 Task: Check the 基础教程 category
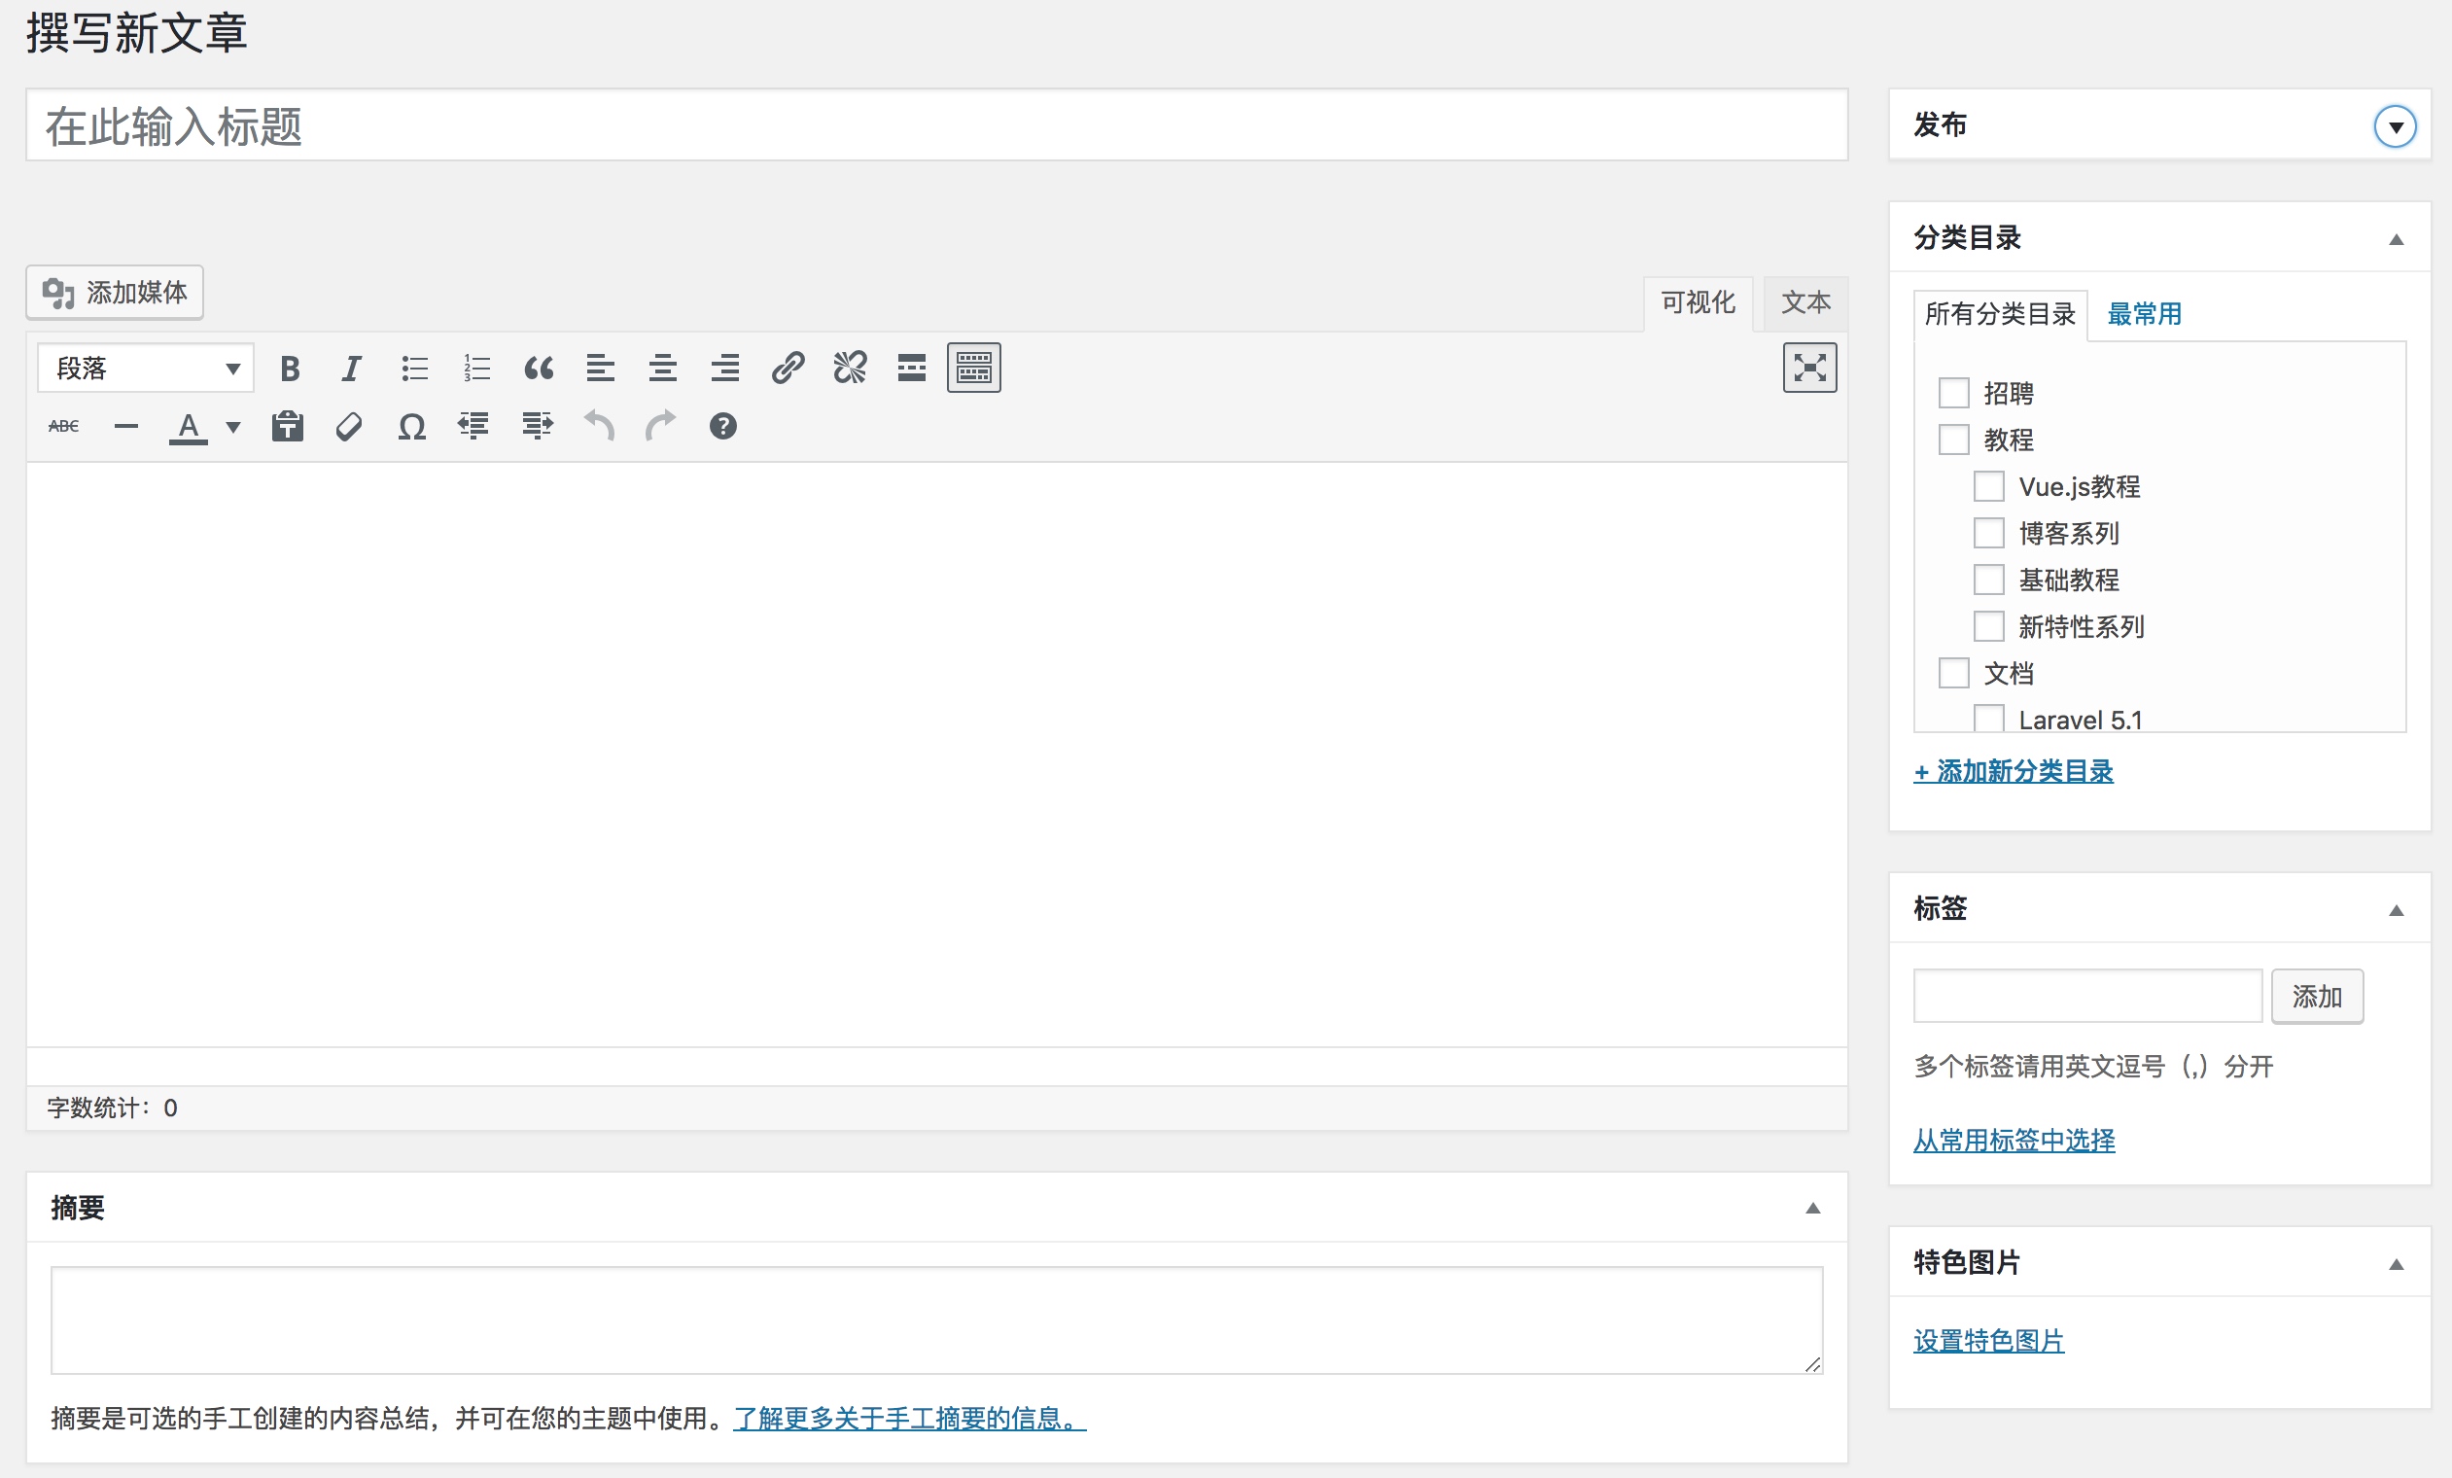click(x=1988, y=580)
